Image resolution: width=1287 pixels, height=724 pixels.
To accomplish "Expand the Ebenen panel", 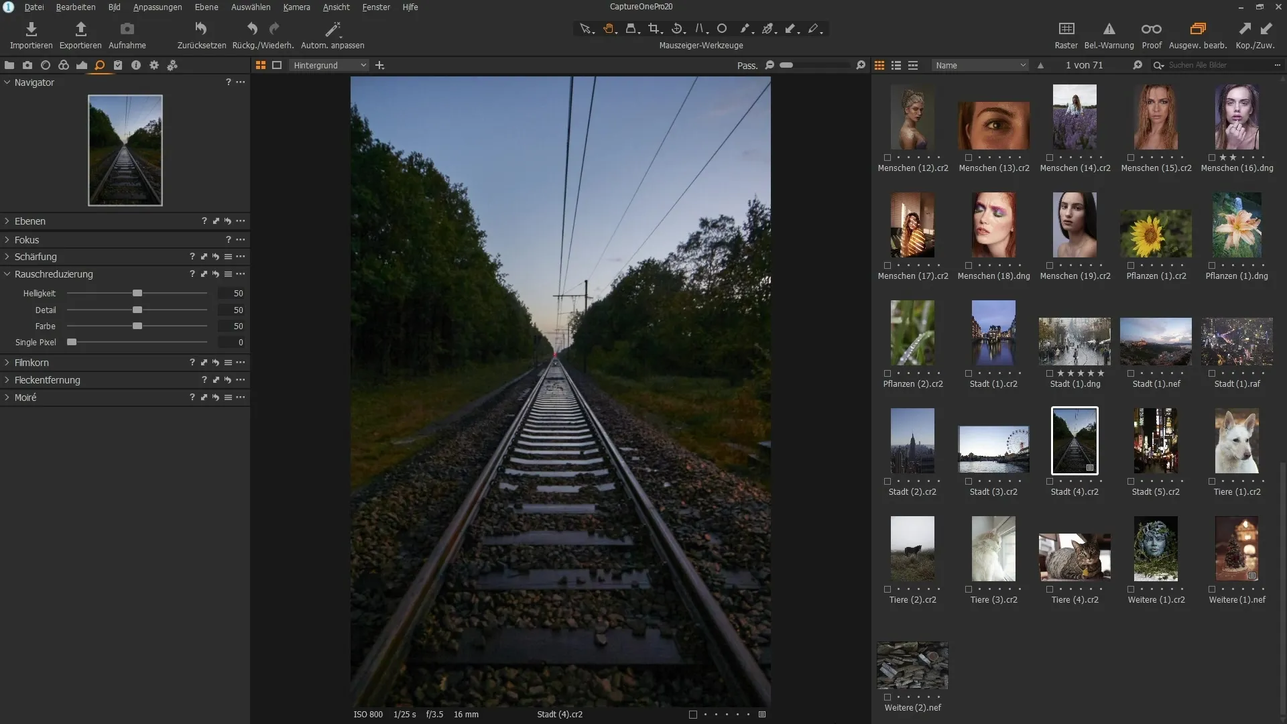I will 7,221.
